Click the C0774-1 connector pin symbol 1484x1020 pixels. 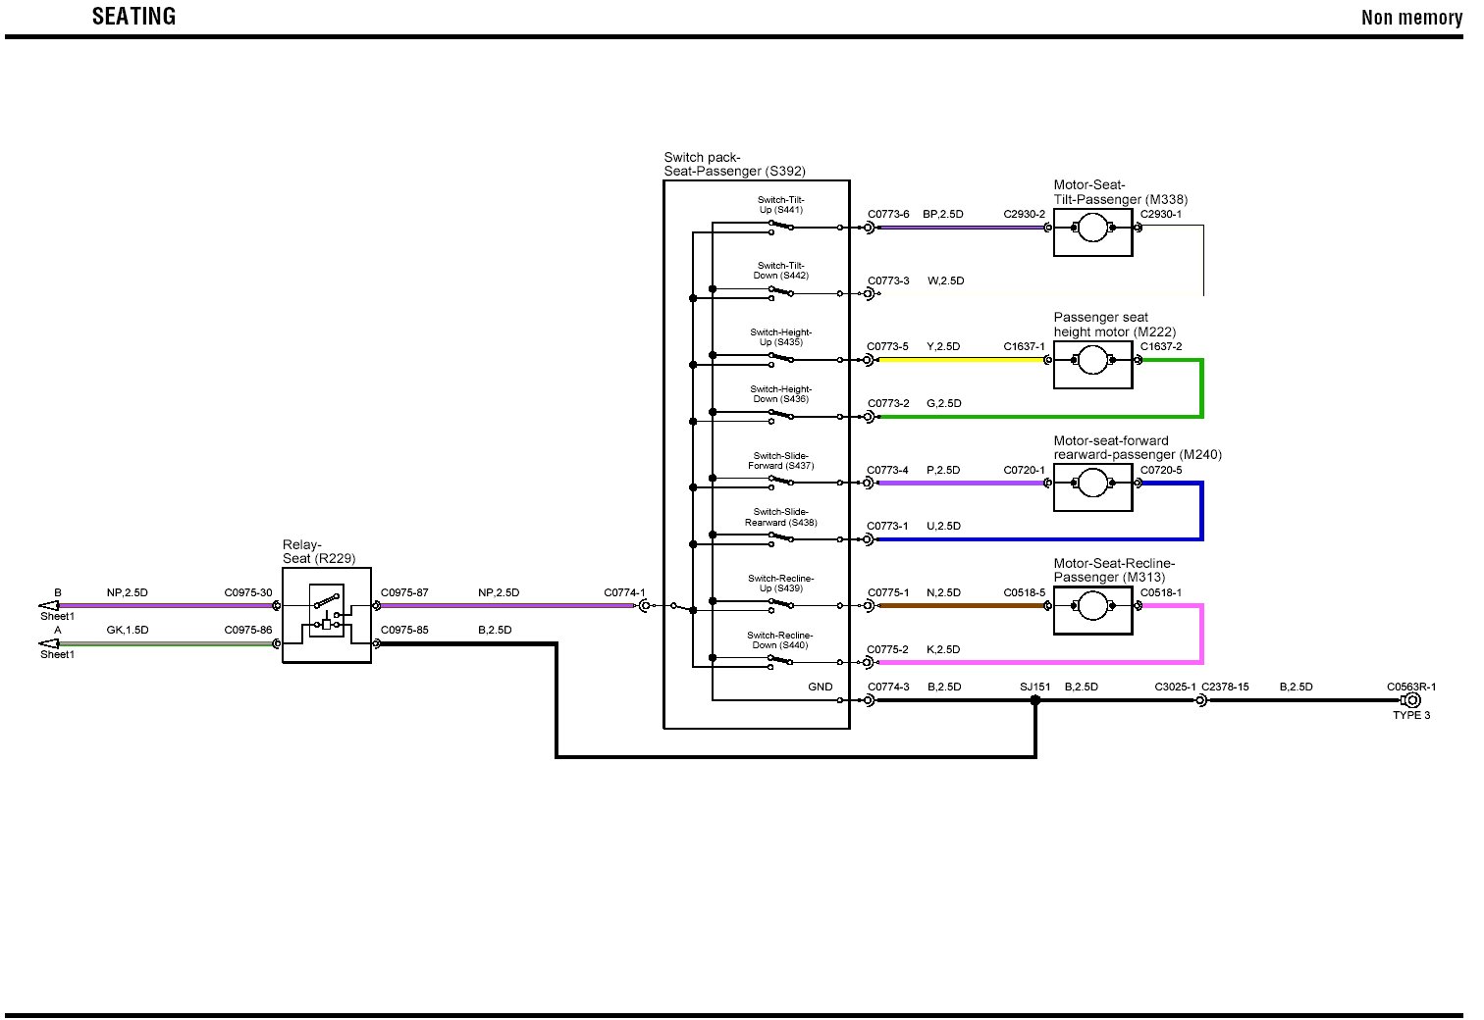point(644,606)
